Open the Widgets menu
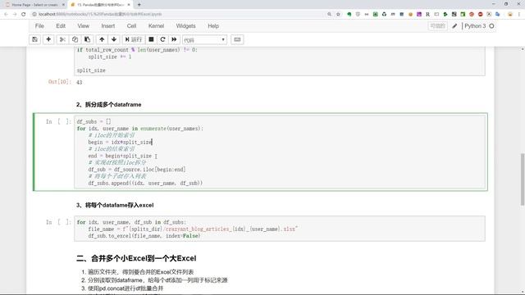Viewport: 525px width, 295px height. point(186,25)
